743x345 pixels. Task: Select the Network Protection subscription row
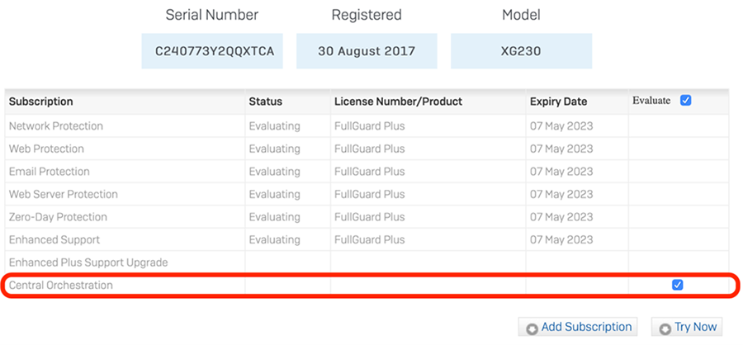(56, 126)
